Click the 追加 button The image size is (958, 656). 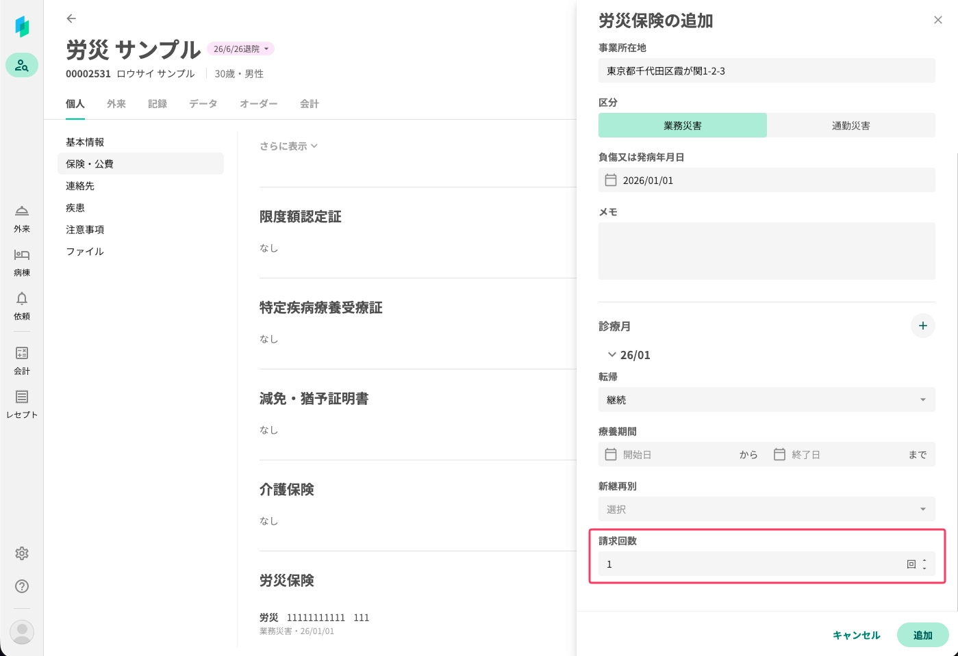[923, 635]
